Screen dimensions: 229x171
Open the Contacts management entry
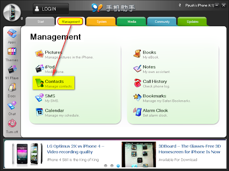tap(53, 83)
